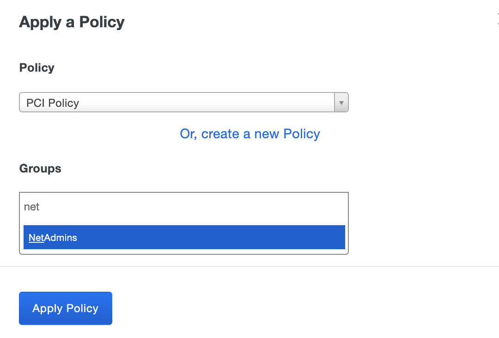
Task: Click the 'PCI Policy' selected value text
Action: tap(53, 103)
